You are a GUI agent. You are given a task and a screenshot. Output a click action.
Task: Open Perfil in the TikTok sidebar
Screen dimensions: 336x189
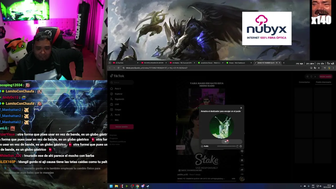tap(115, 115)
